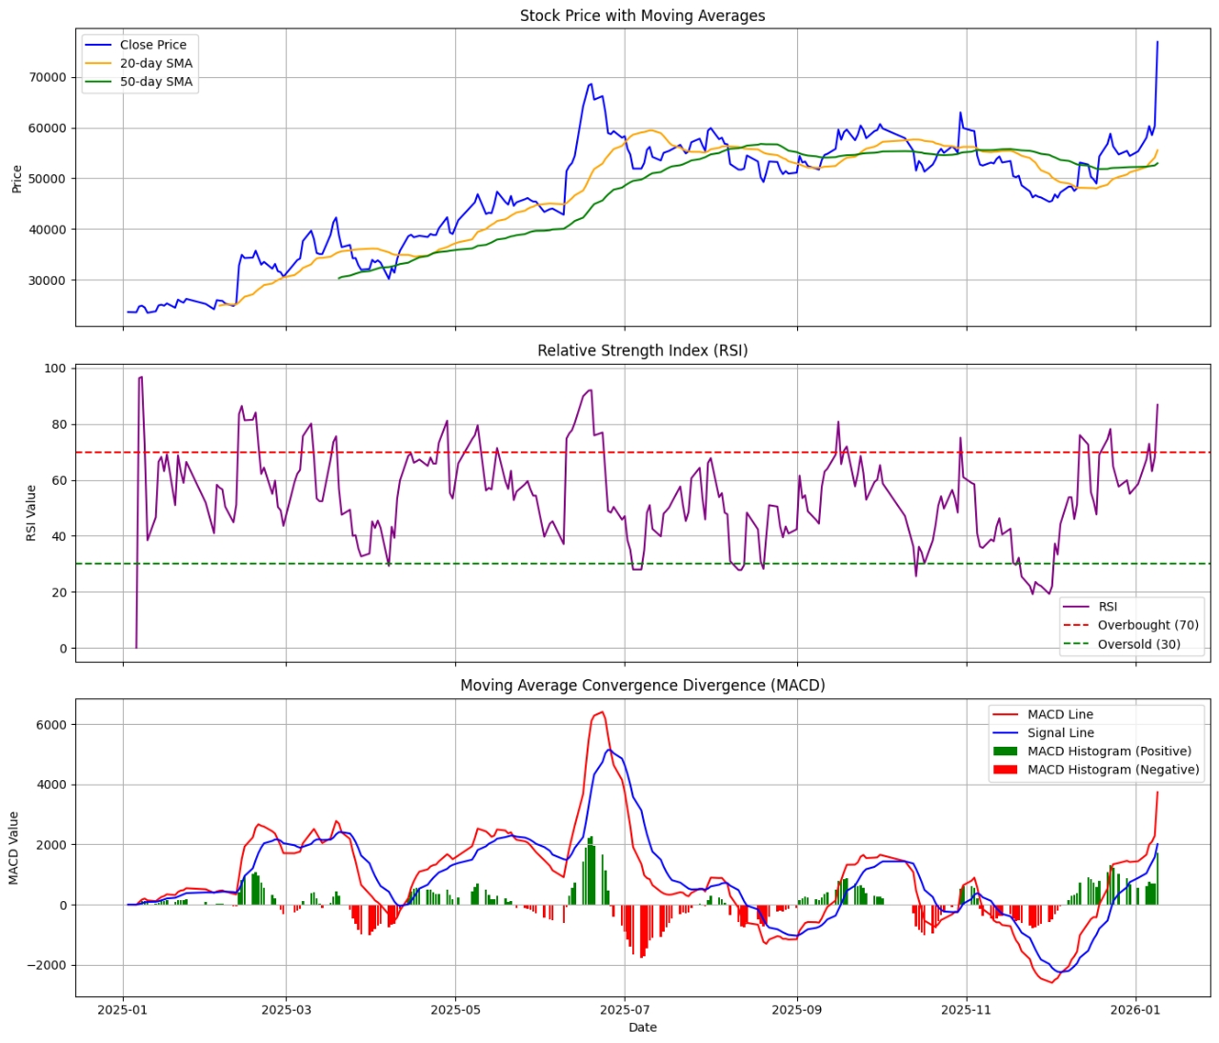
Task: Click the Moving Average Convergence Divergence title
Action: pyautogui.click(x=642, y=686)
